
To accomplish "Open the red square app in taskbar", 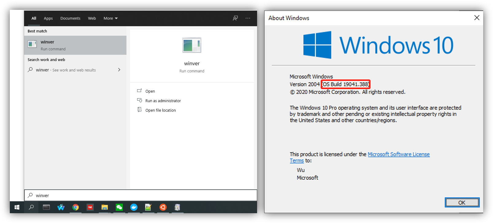I will click(x=90, y=207).
